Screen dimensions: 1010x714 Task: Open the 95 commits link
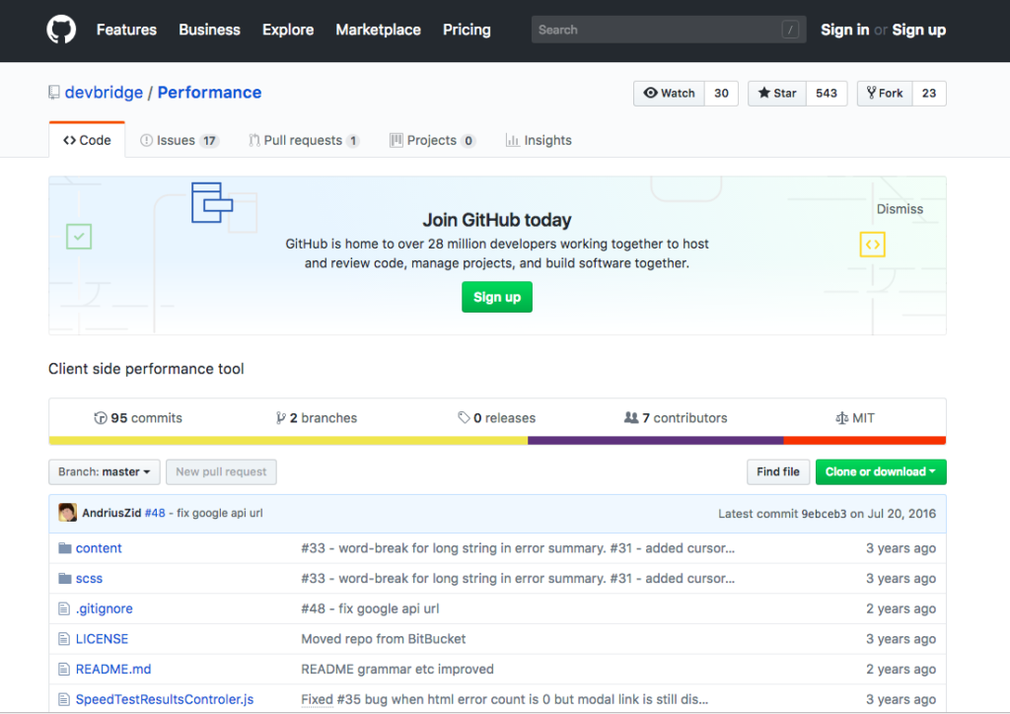(138, 418)
